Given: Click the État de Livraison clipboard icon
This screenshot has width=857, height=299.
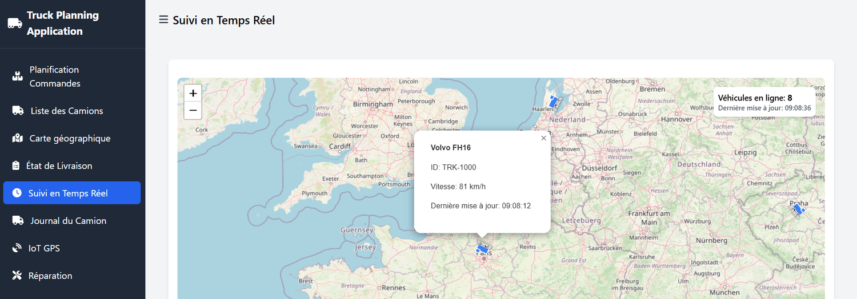Looking at the screenshot, I should coord(17,165).
